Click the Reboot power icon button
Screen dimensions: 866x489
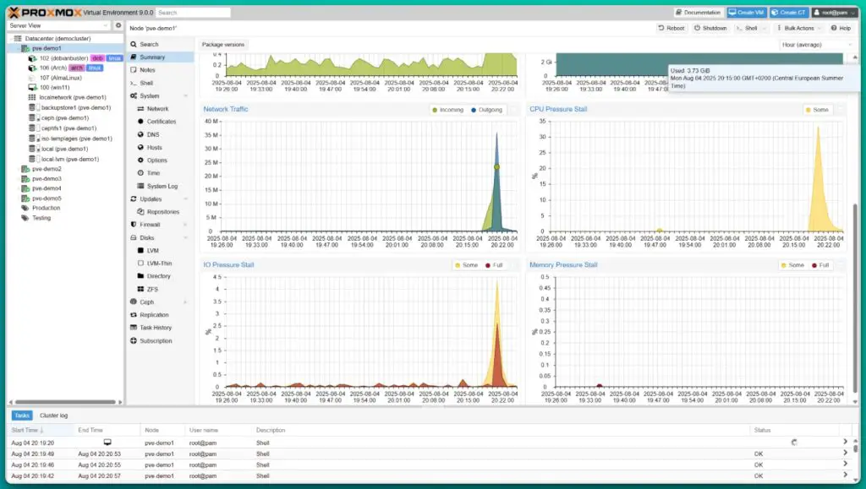pos(662,28)
